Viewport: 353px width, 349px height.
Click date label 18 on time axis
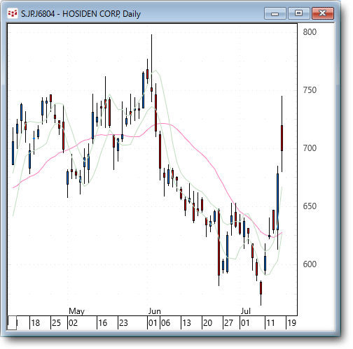[x=36, y=323]
